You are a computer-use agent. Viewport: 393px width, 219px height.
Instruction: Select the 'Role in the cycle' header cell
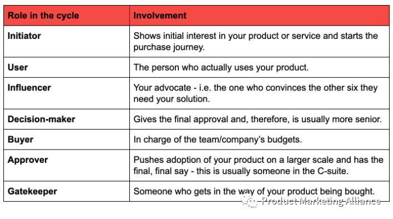click(67, 16)
